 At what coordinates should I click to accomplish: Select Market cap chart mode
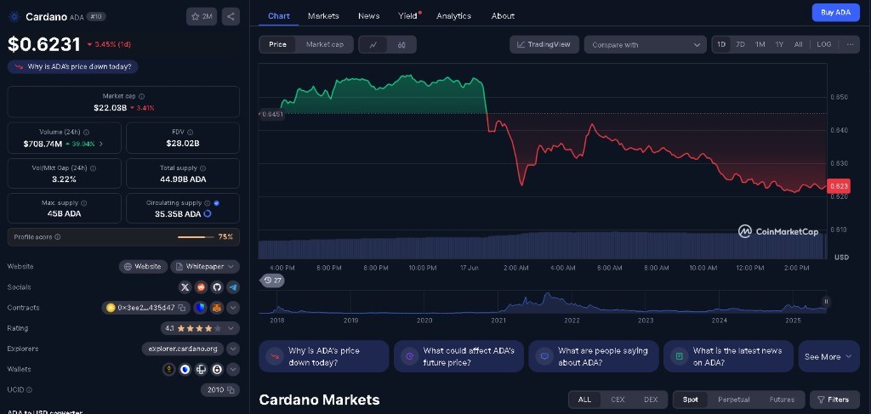click(324, 44)
